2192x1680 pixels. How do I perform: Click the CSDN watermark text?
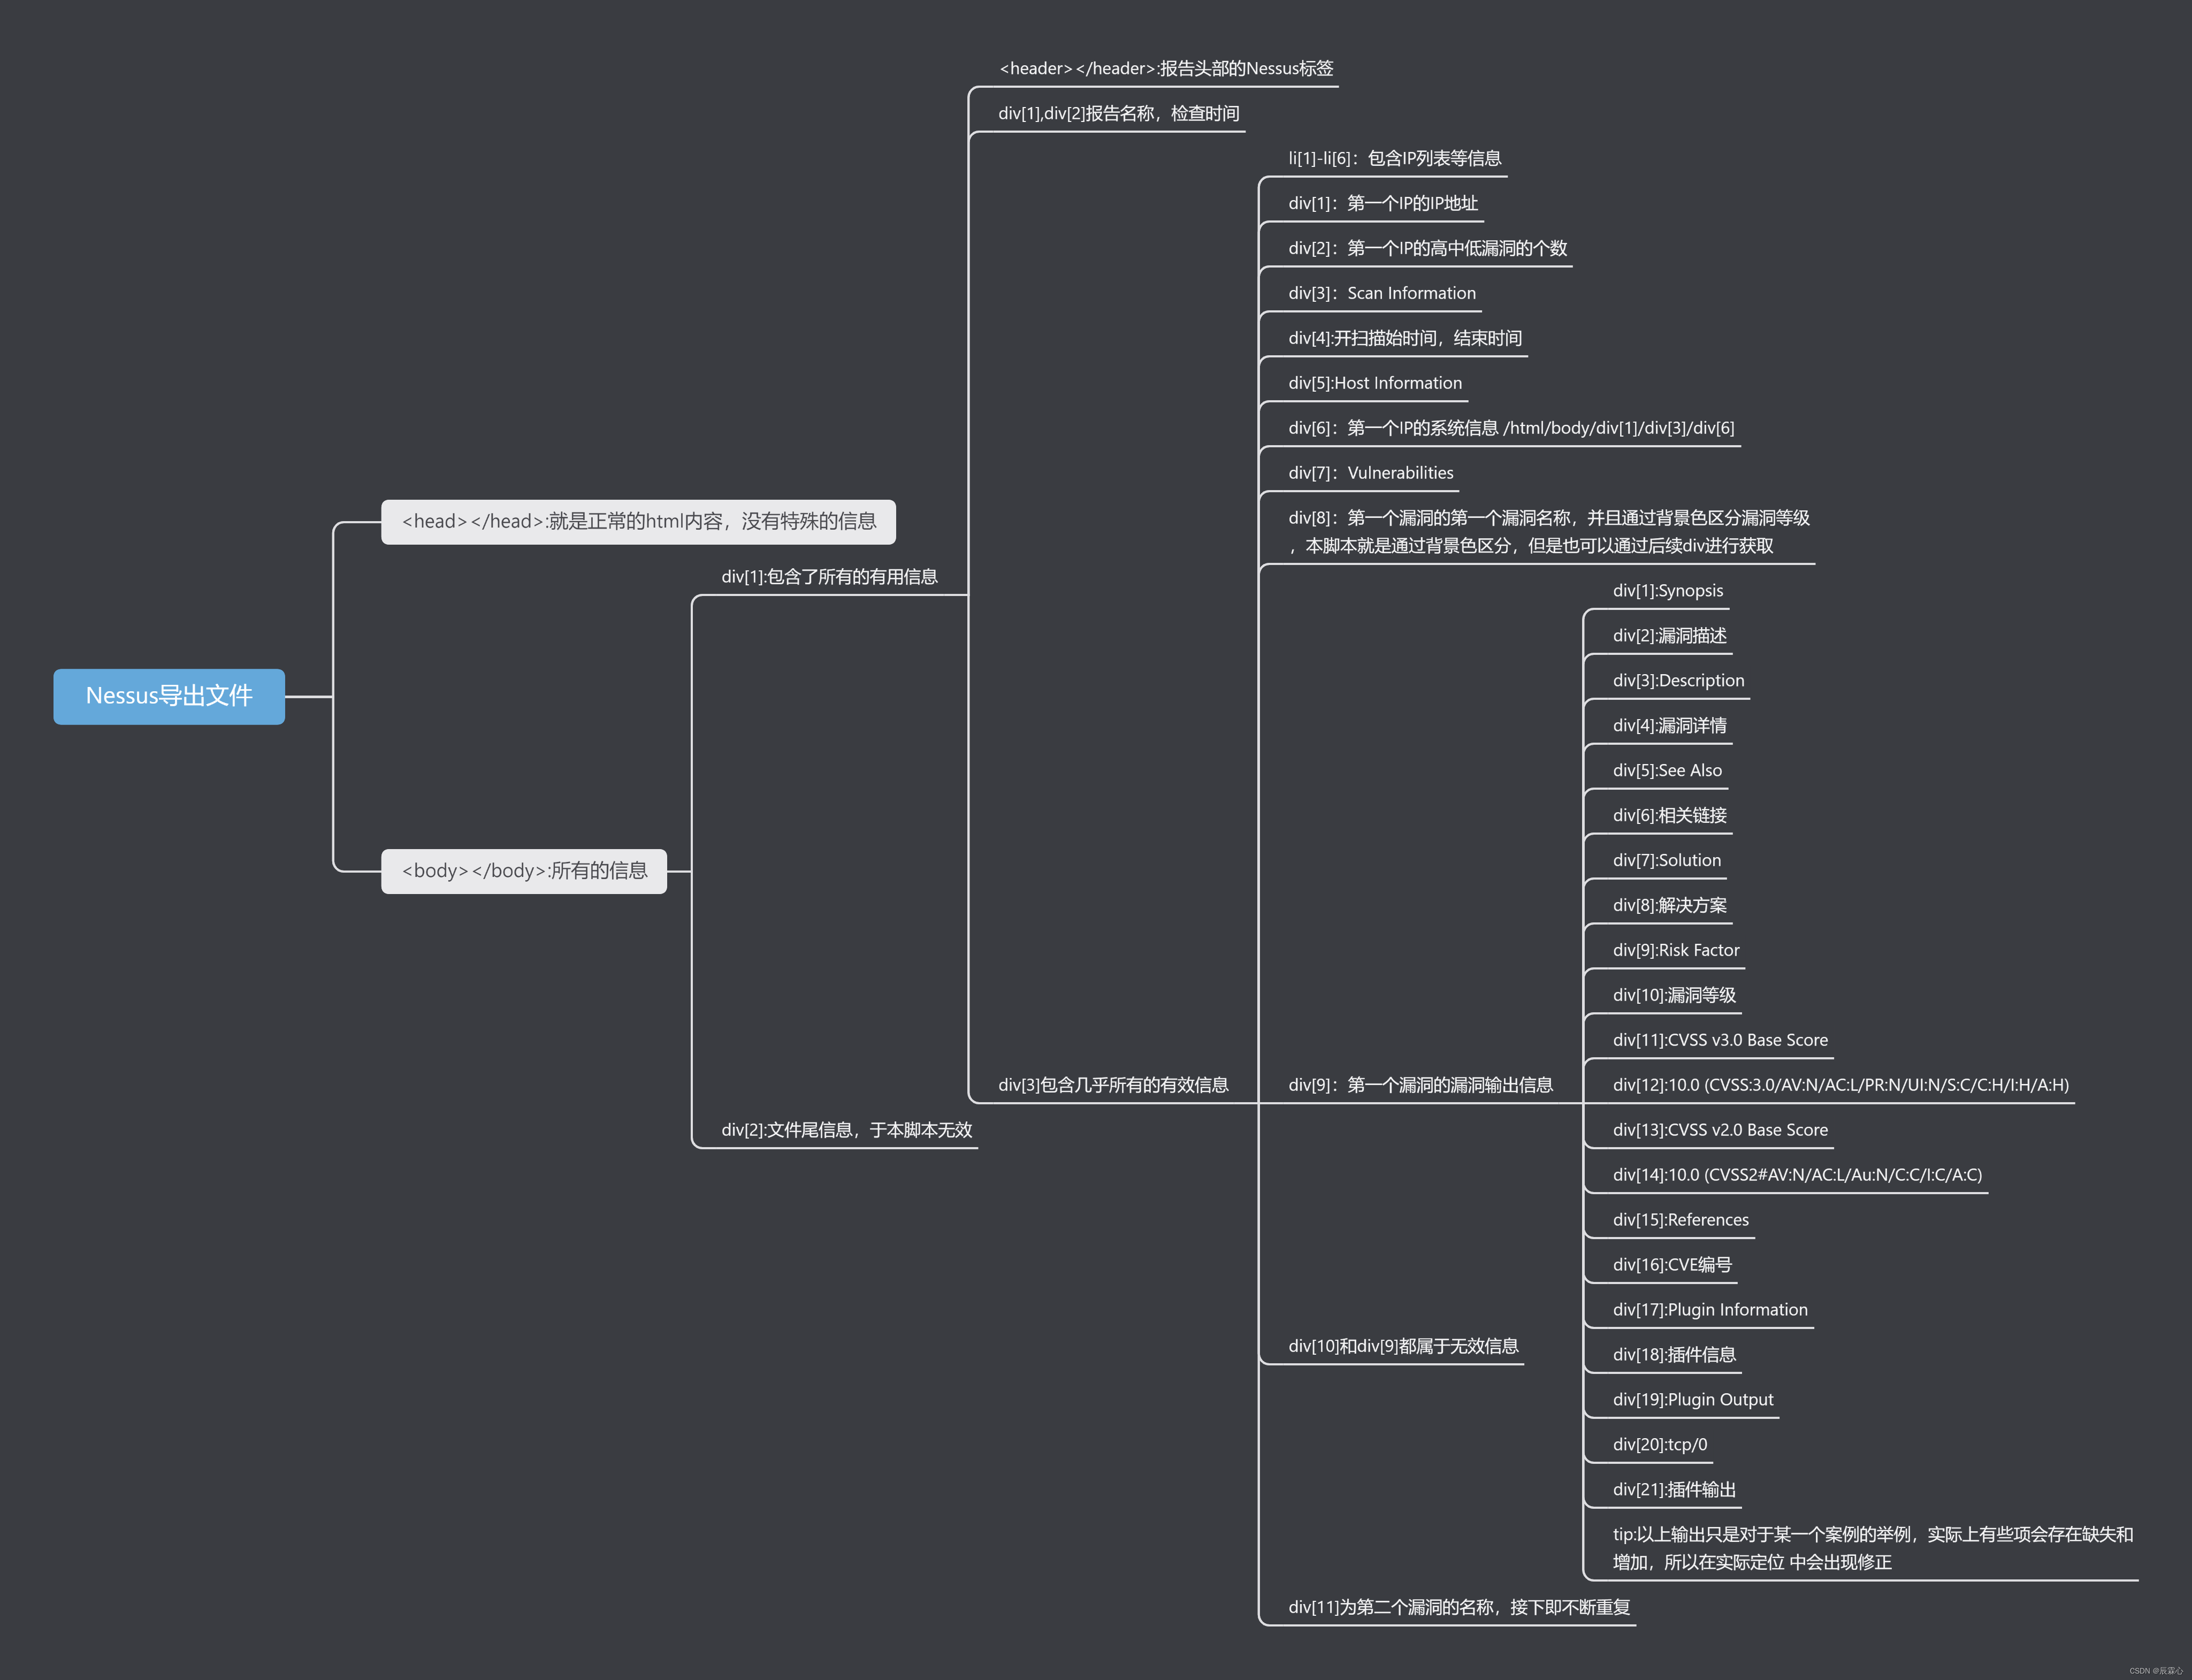[x=2155, y=1671]
